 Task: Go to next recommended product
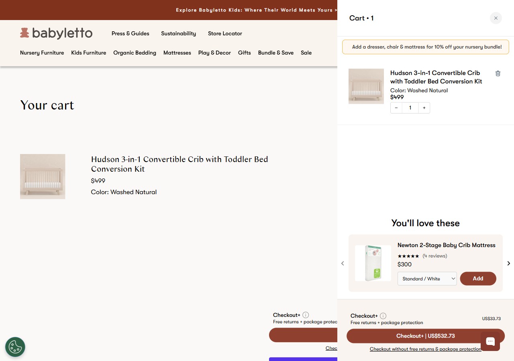coord(508,263)
